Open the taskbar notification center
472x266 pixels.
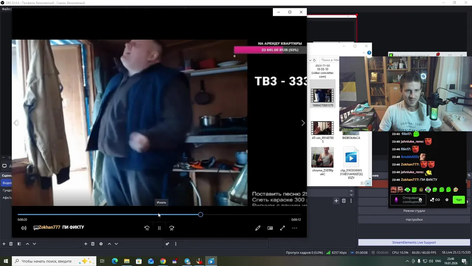[x=465, y=261]
